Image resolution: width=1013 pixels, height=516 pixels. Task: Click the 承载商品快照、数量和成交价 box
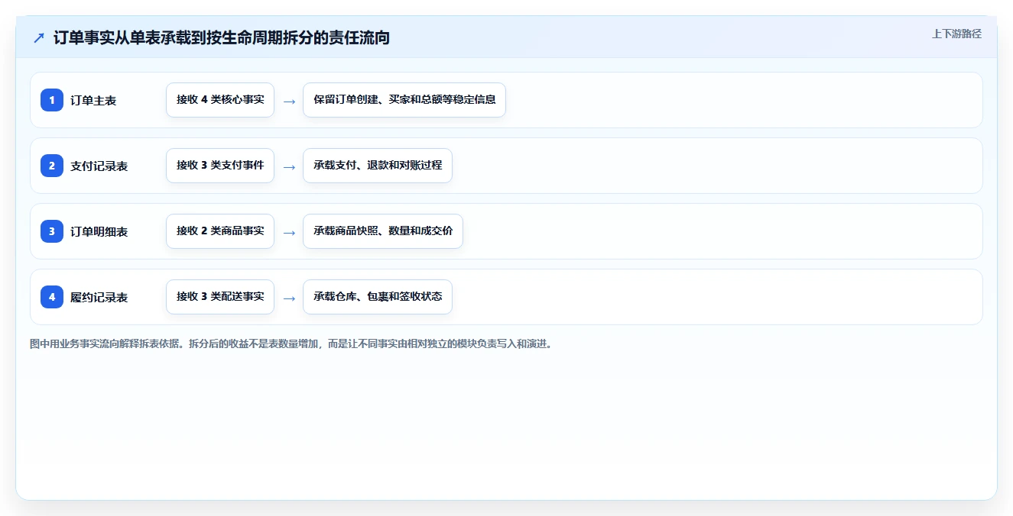tap(383, 231)
